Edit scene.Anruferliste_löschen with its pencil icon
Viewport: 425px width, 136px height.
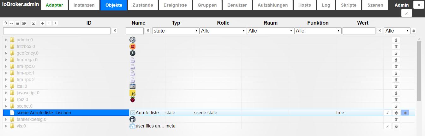point(388,113)
